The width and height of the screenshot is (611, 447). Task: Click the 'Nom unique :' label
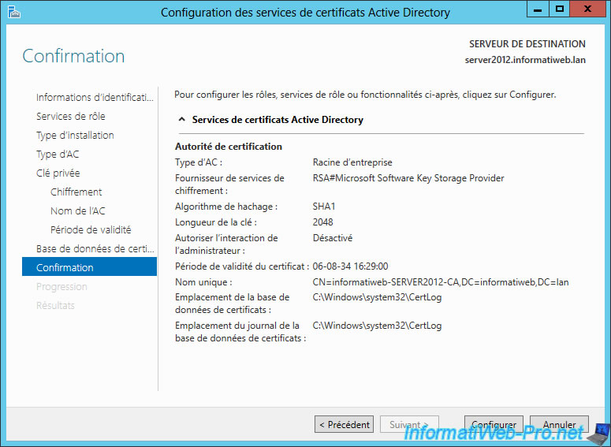tap(203, 281)
